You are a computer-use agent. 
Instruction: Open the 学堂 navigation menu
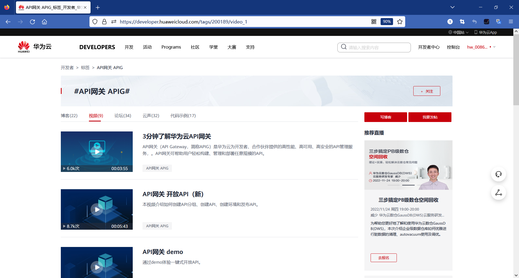pyautogui.click(x=213, y=47)
